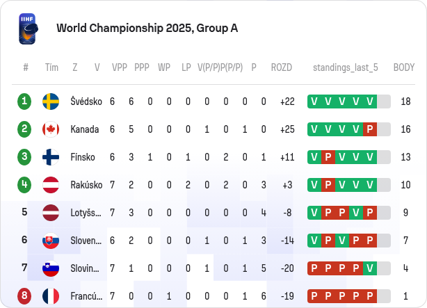This screenshot has height=308, width=427.
Task: Click World Championship 2025, Group A title
Action: [147, 29]
